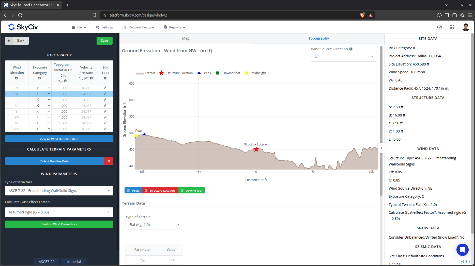Show info tooltip for Wind Direction column

tap(17, 78)
